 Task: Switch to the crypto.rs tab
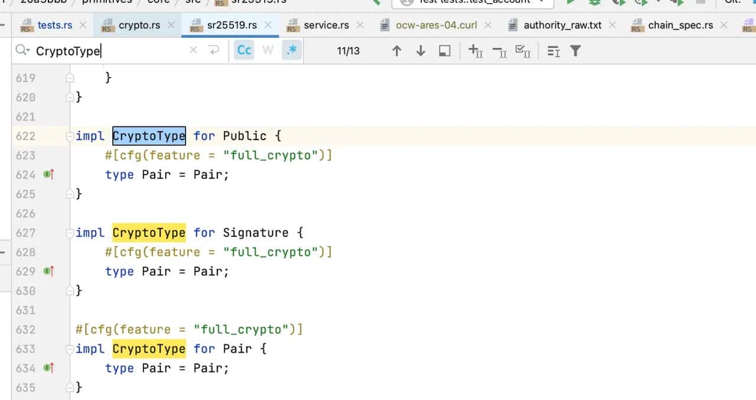click(x=139, y=25)
